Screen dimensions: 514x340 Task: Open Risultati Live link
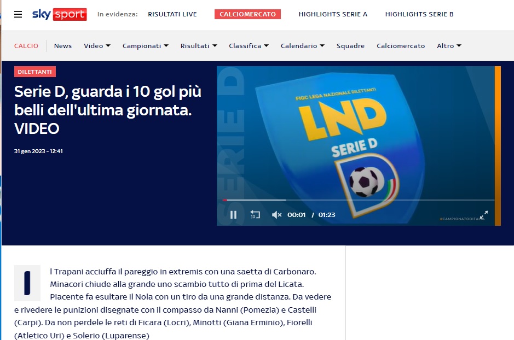[x=172, y=14]
